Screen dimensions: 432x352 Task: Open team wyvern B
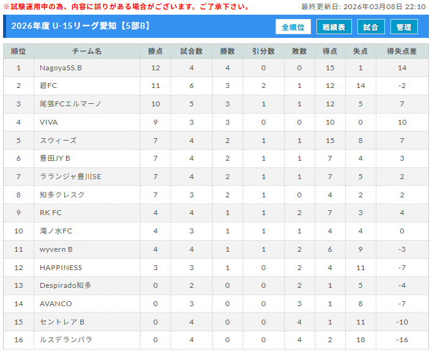pyautogui.click(x=56, y=249)
